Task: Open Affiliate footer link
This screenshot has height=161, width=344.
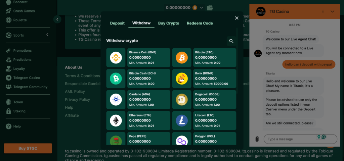Action: [72, 115]
